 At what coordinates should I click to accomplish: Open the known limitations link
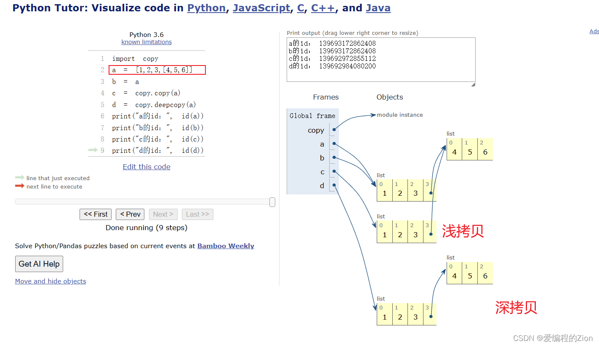[146, 42]
